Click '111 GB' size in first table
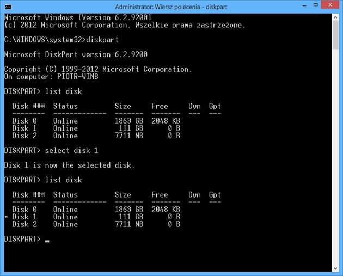The image size is (343, 276). (131, 128)
